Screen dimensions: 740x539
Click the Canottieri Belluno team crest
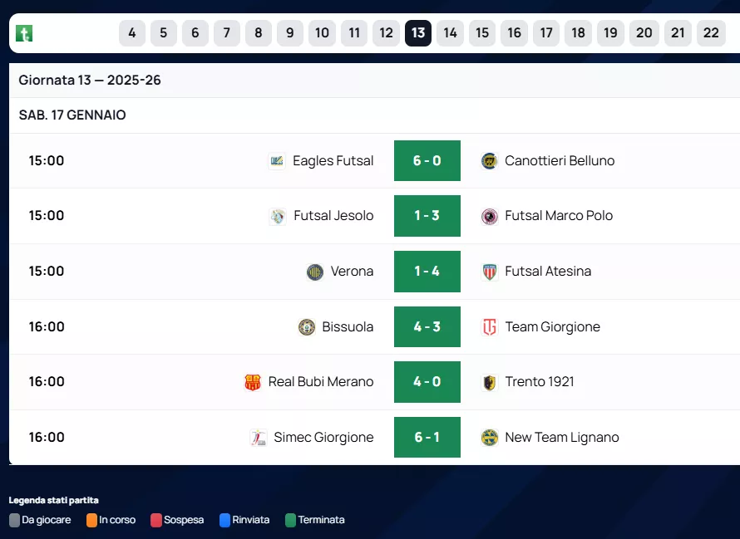click(x=490, y=161)
